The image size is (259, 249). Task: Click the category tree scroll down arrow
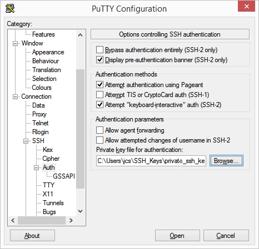[80, 211]
